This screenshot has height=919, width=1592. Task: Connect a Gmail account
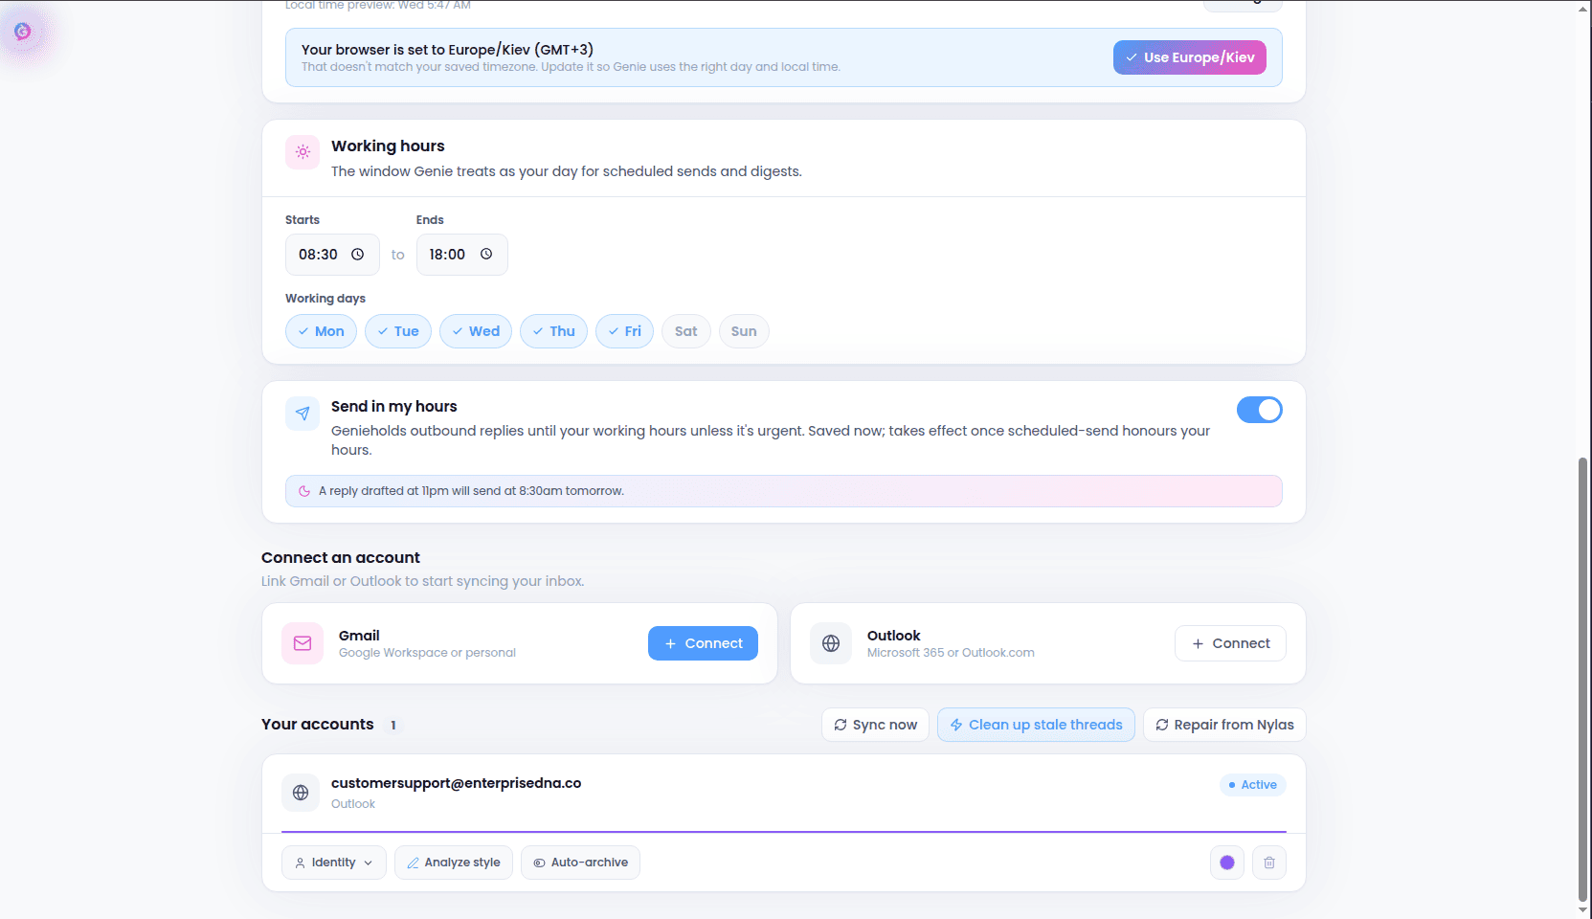[703, 643]
